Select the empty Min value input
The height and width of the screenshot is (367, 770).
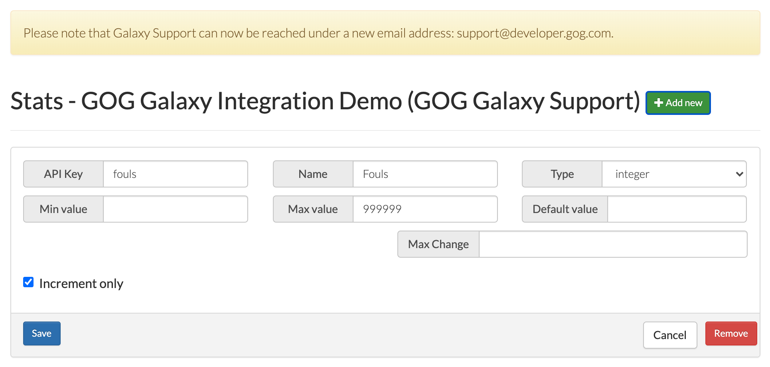[x=175, y=209]
